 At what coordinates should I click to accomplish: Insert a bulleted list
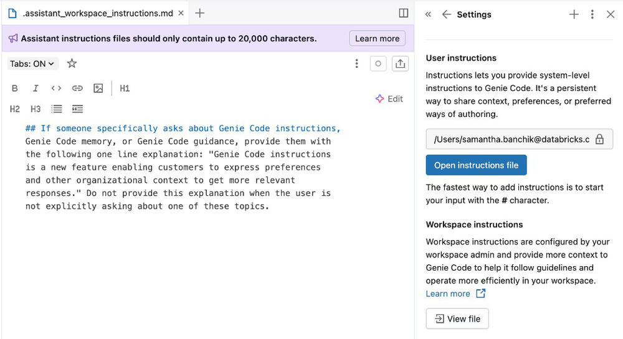pyautogui.click(x=57, y=109)
